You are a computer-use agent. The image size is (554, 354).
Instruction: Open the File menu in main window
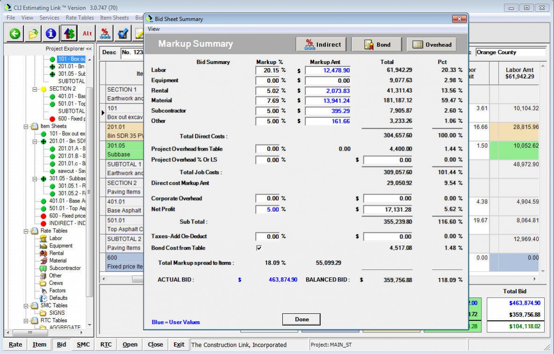[11, 18]
